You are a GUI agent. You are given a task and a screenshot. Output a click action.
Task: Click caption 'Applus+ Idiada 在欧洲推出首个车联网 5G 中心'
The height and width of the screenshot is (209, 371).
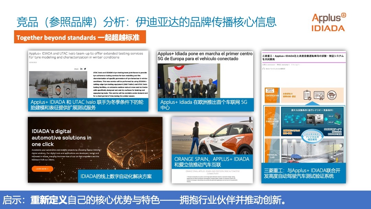206,104
